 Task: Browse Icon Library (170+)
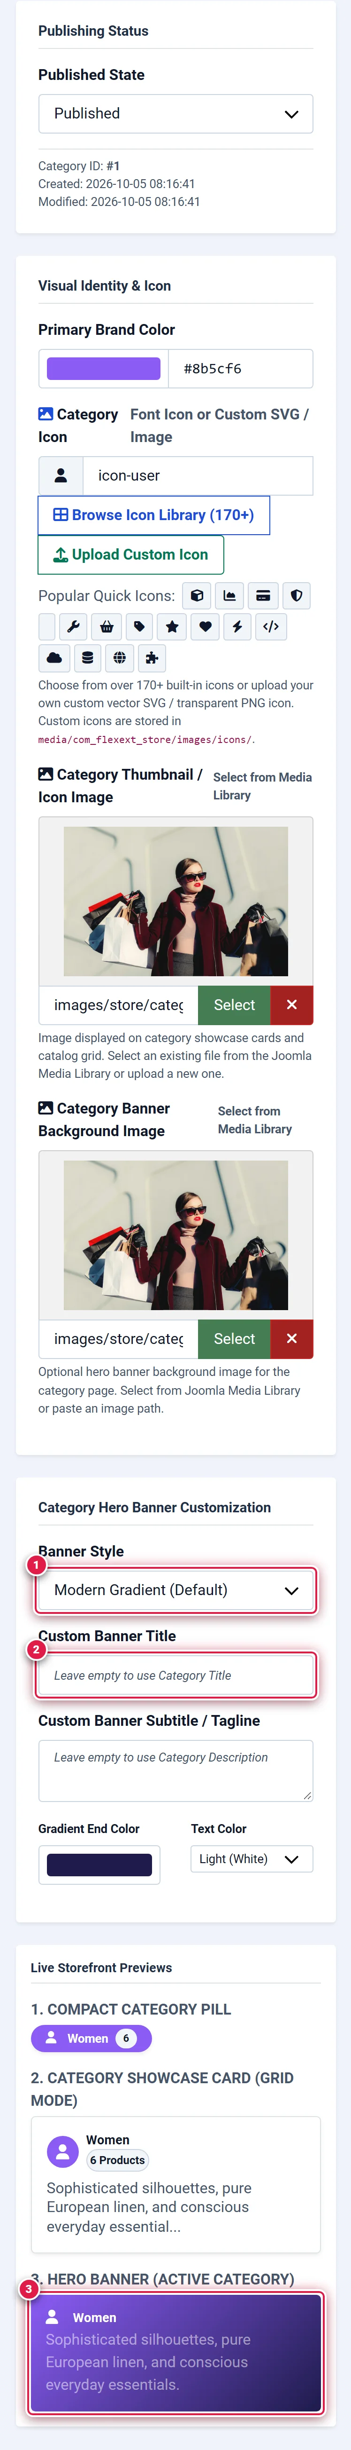154,514
